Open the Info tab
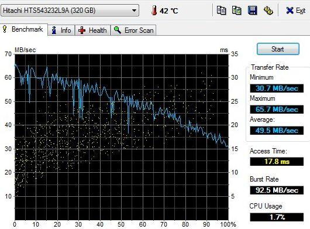The height and width of the screenshot is (229, 310). (x=61, y=30)
